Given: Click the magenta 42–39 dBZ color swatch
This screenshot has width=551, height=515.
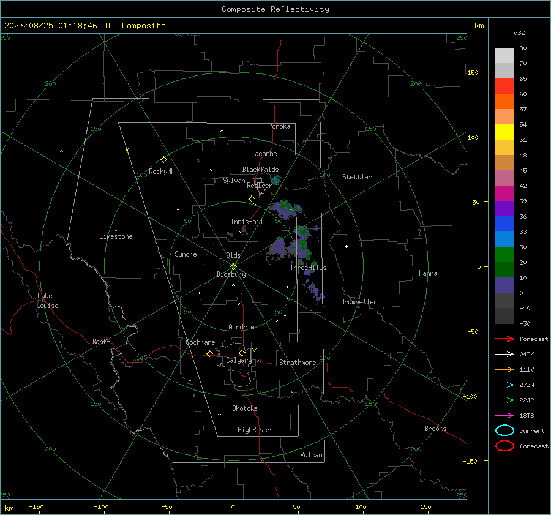Looking at the screenshot, I should [504, 194].
